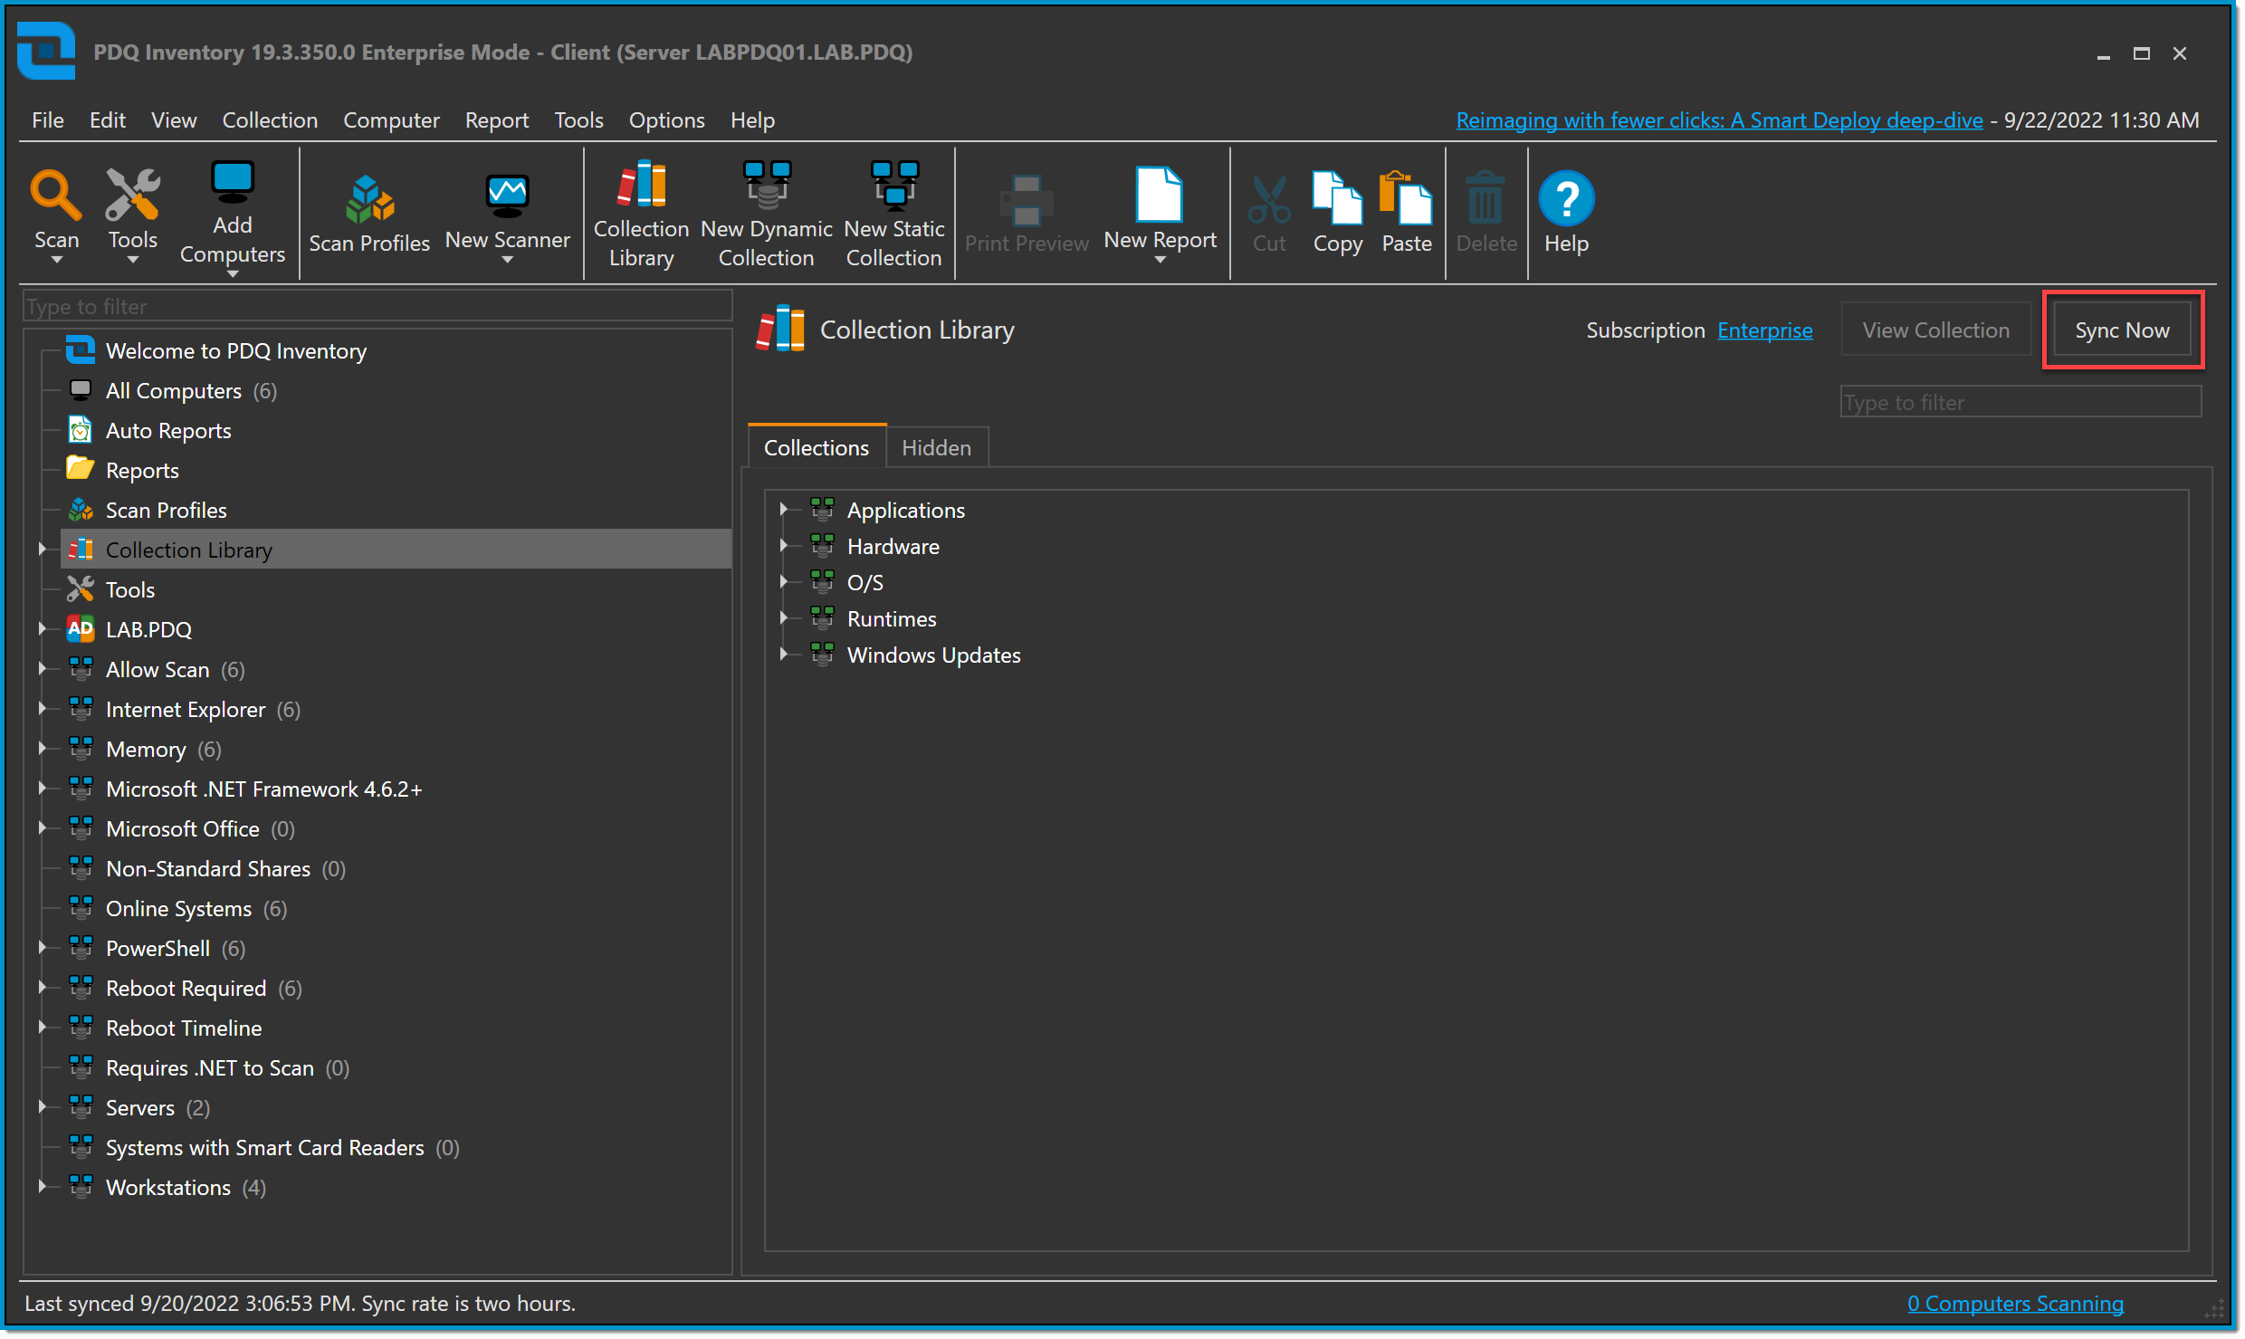
Task: Open the Report menu
Action: 496,120
